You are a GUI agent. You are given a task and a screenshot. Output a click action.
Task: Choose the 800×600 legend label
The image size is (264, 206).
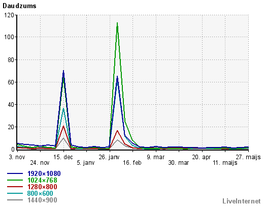40,193
